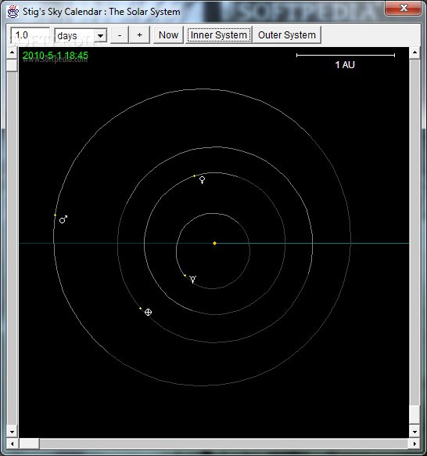427x456 pixels.
Task: Click the plus step button
Action: 140,35
